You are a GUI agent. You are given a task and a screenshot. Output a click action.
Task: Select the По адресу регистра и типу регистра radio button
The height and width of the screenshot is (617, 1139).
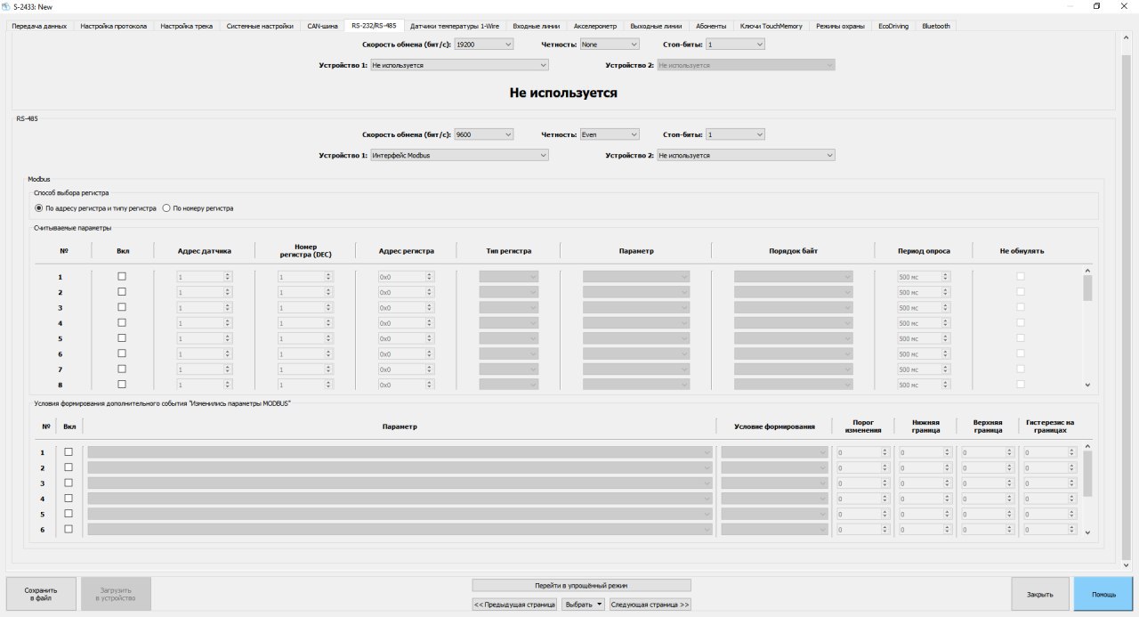coord(95,208)
